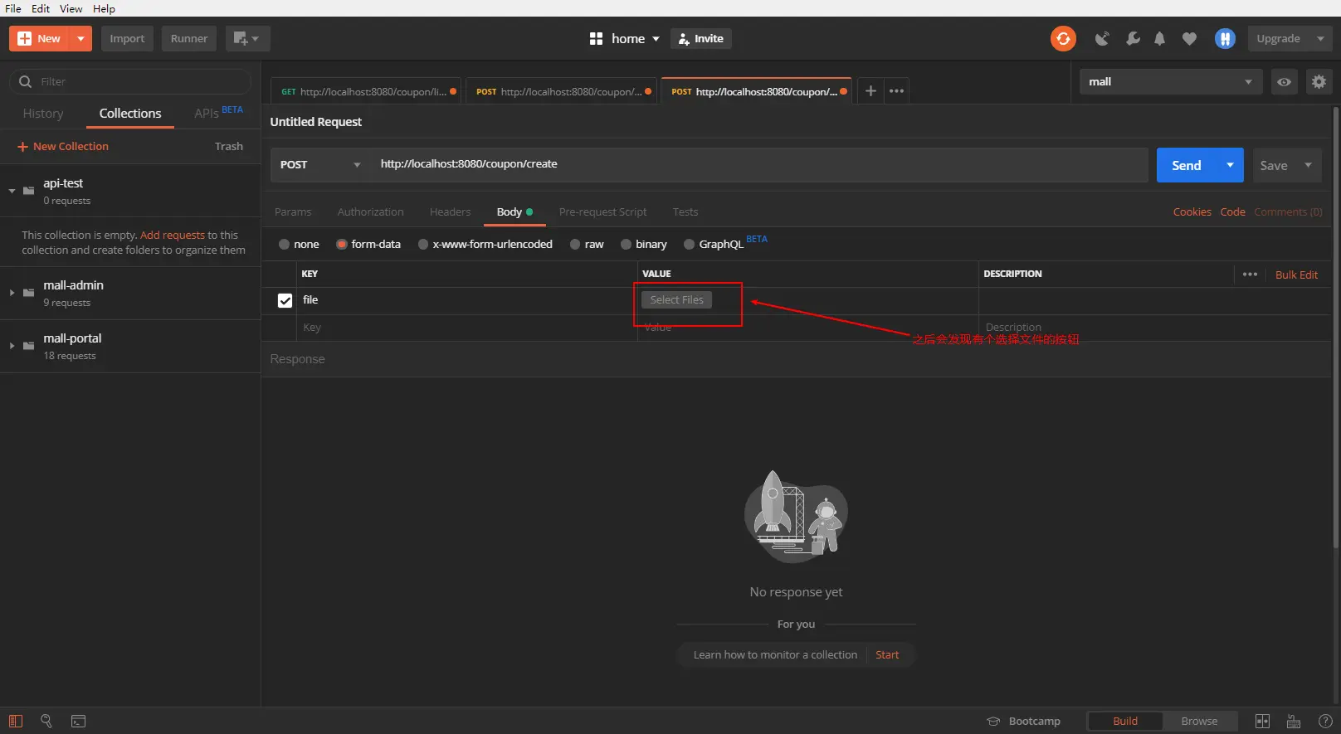The height and width of the screenshot is (734, 1341).
Task: Click the mall-admin folder icon
Action: 29,293
